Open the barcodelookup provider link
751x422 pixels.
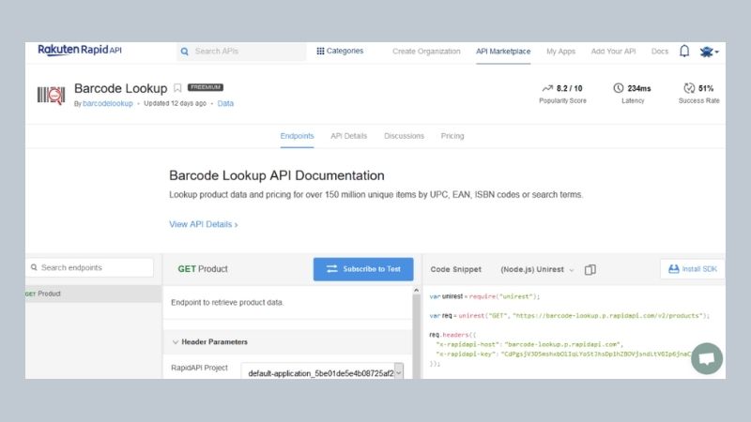(x=108, y=103)
